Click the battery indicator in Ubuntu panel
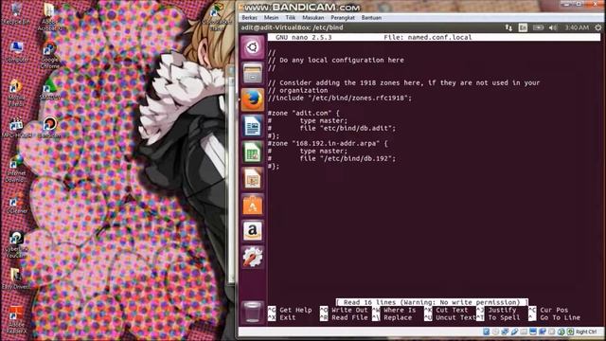606x341 pixels. (538, 27)
